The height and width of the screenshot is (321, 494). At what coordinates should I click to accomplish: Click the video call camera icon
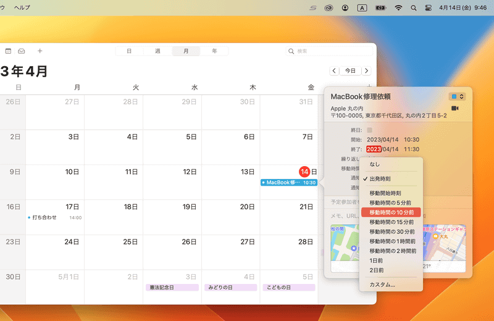click(x=454, y=109)
